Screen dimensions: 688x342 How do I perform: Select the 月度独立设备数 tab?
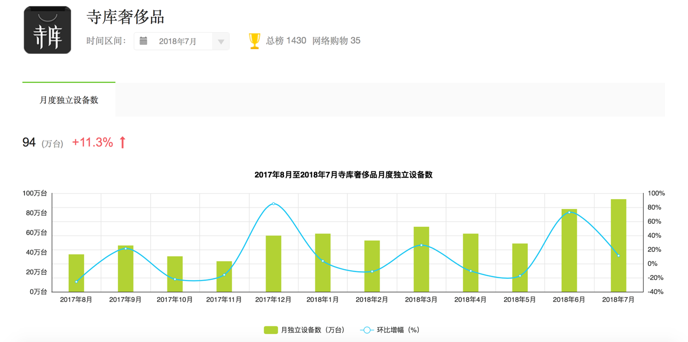click(69, 100)
